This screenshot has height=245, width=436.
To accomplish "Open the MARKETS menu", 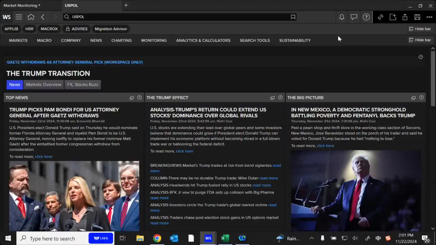I will pyautogui.click(x=18, y=40).
